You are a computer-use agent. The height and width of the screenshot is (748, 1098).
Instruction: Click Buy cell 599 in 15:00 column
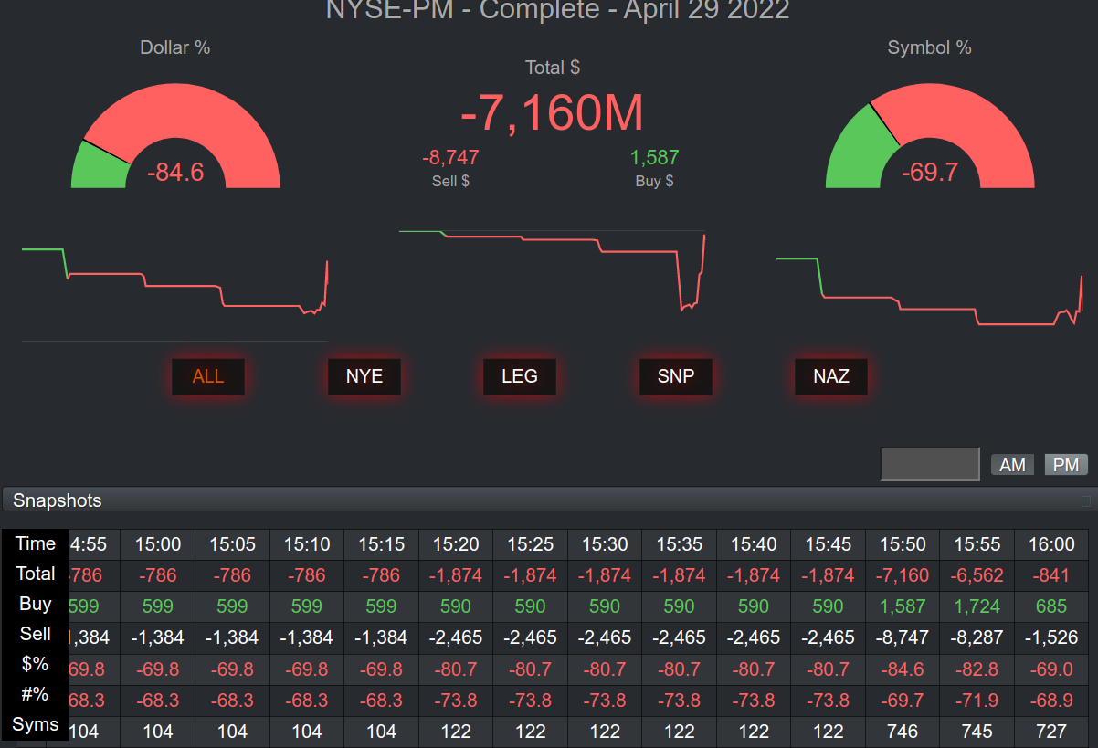pyautogui.click(x=158, y=606)
